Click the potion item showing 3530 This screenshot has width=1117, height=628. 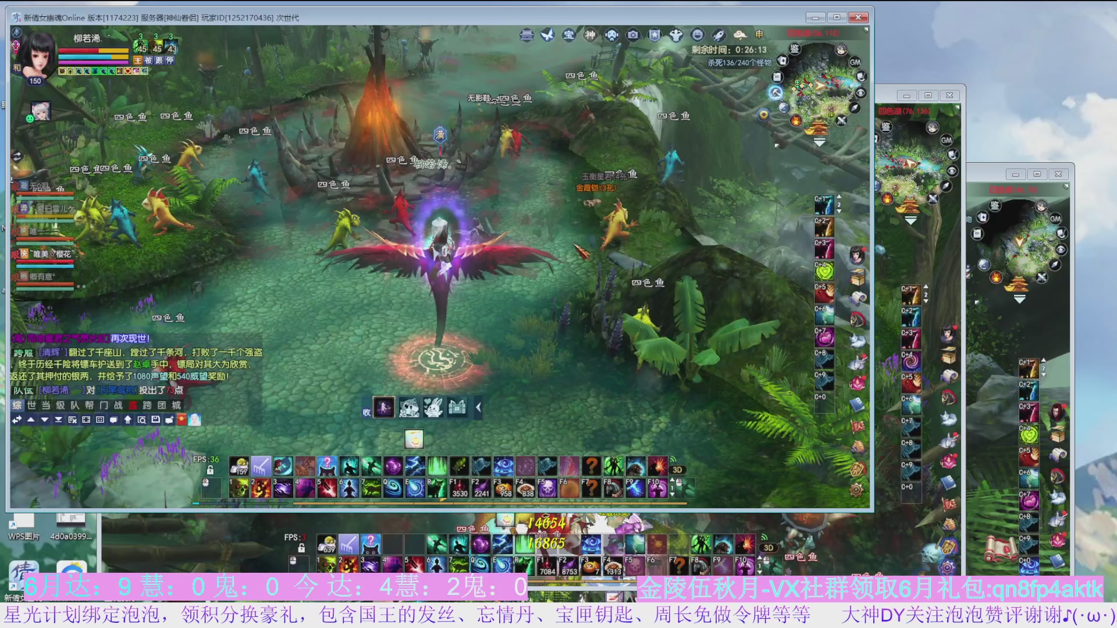(459, 488)
